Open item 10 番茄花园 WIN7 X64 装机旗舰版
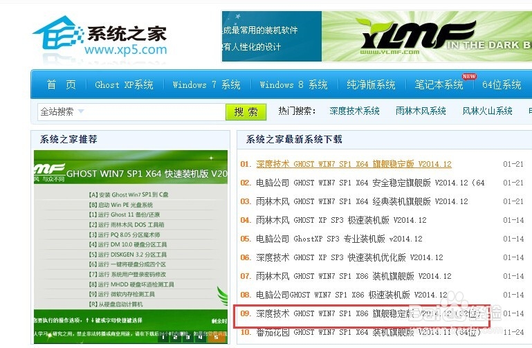 pyautogui.click(x=368, y=332)
